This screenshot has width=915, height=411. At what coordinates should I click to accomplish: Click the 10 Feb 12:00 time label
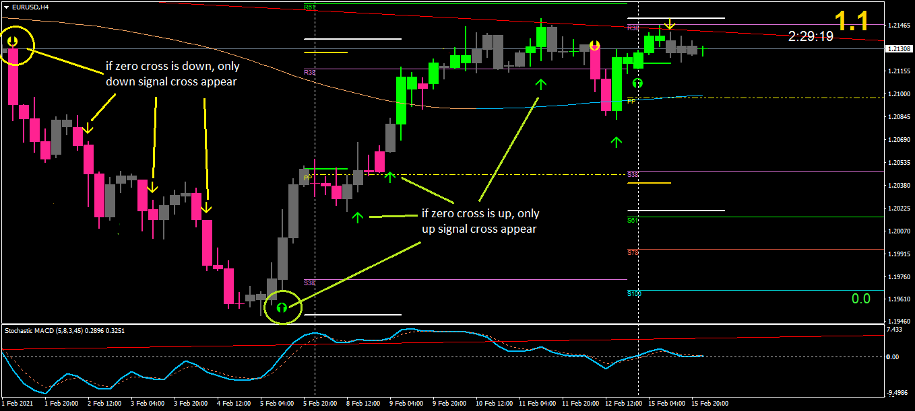coord(493,404)
